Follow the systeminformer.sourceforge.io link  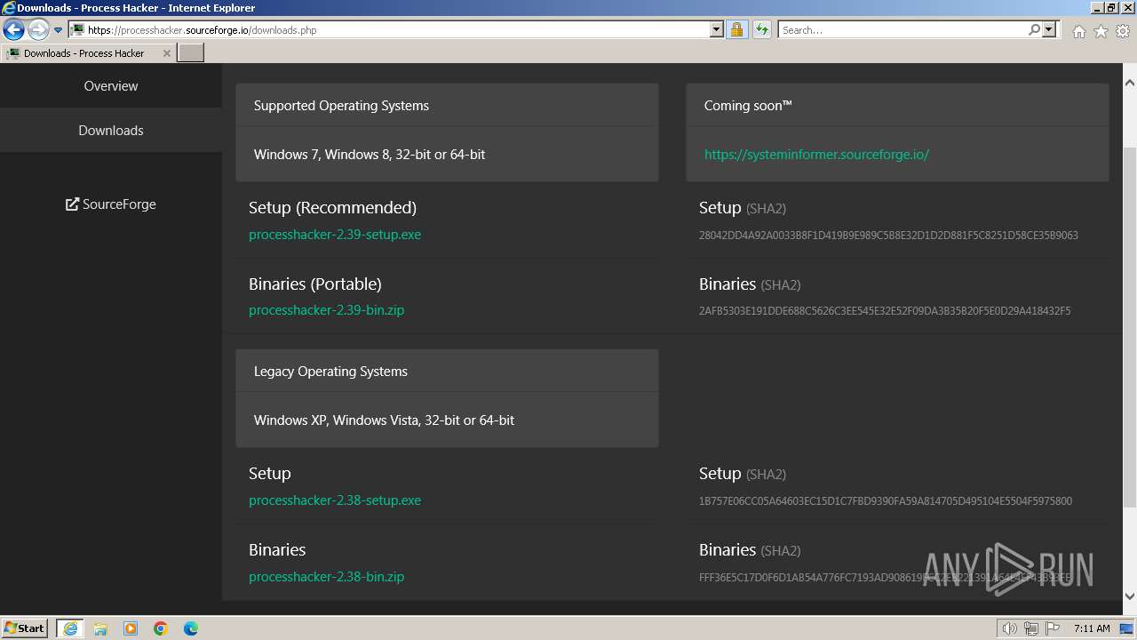point(816,154)
